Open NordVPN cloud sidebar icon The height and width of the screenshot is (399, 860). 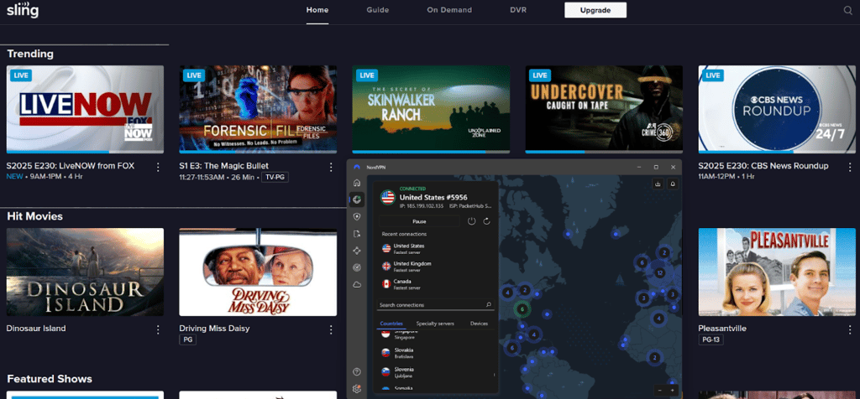pos(357,285)
